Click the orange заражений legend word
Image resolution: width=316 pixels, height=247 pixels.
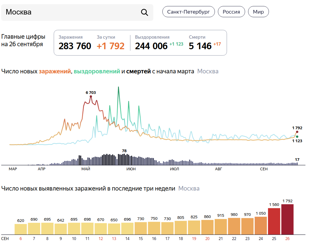[54, 72]
